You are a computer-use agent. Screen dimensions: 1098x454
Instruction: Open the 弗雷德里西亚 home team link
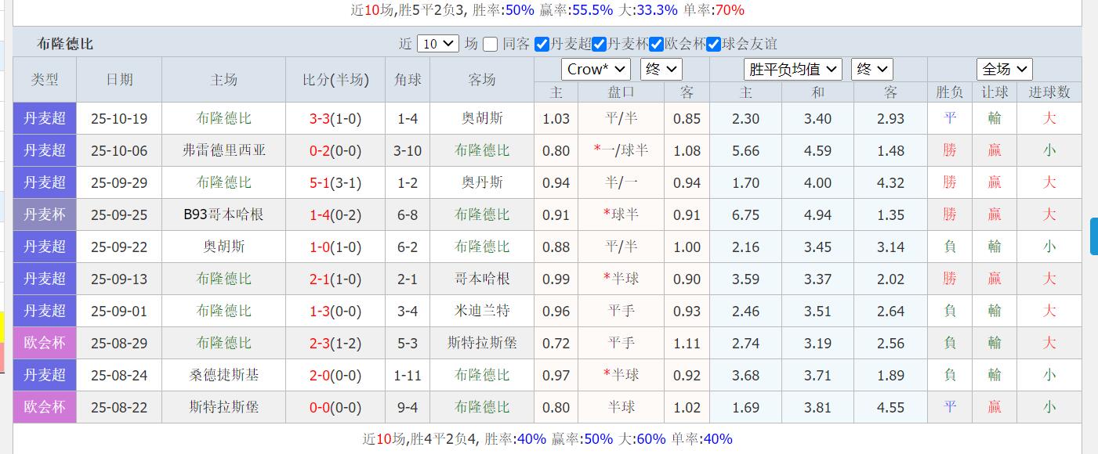(x=223, y=150)
